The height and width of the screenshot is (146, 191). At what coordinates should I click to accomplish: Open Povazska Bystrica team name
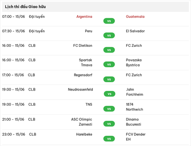134,62
